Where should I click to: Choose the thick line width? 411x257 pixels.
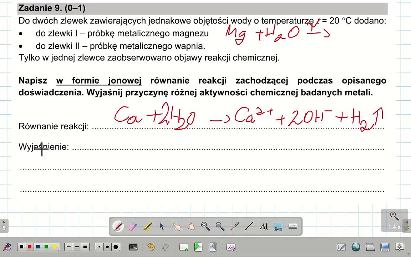pos(85,247)
